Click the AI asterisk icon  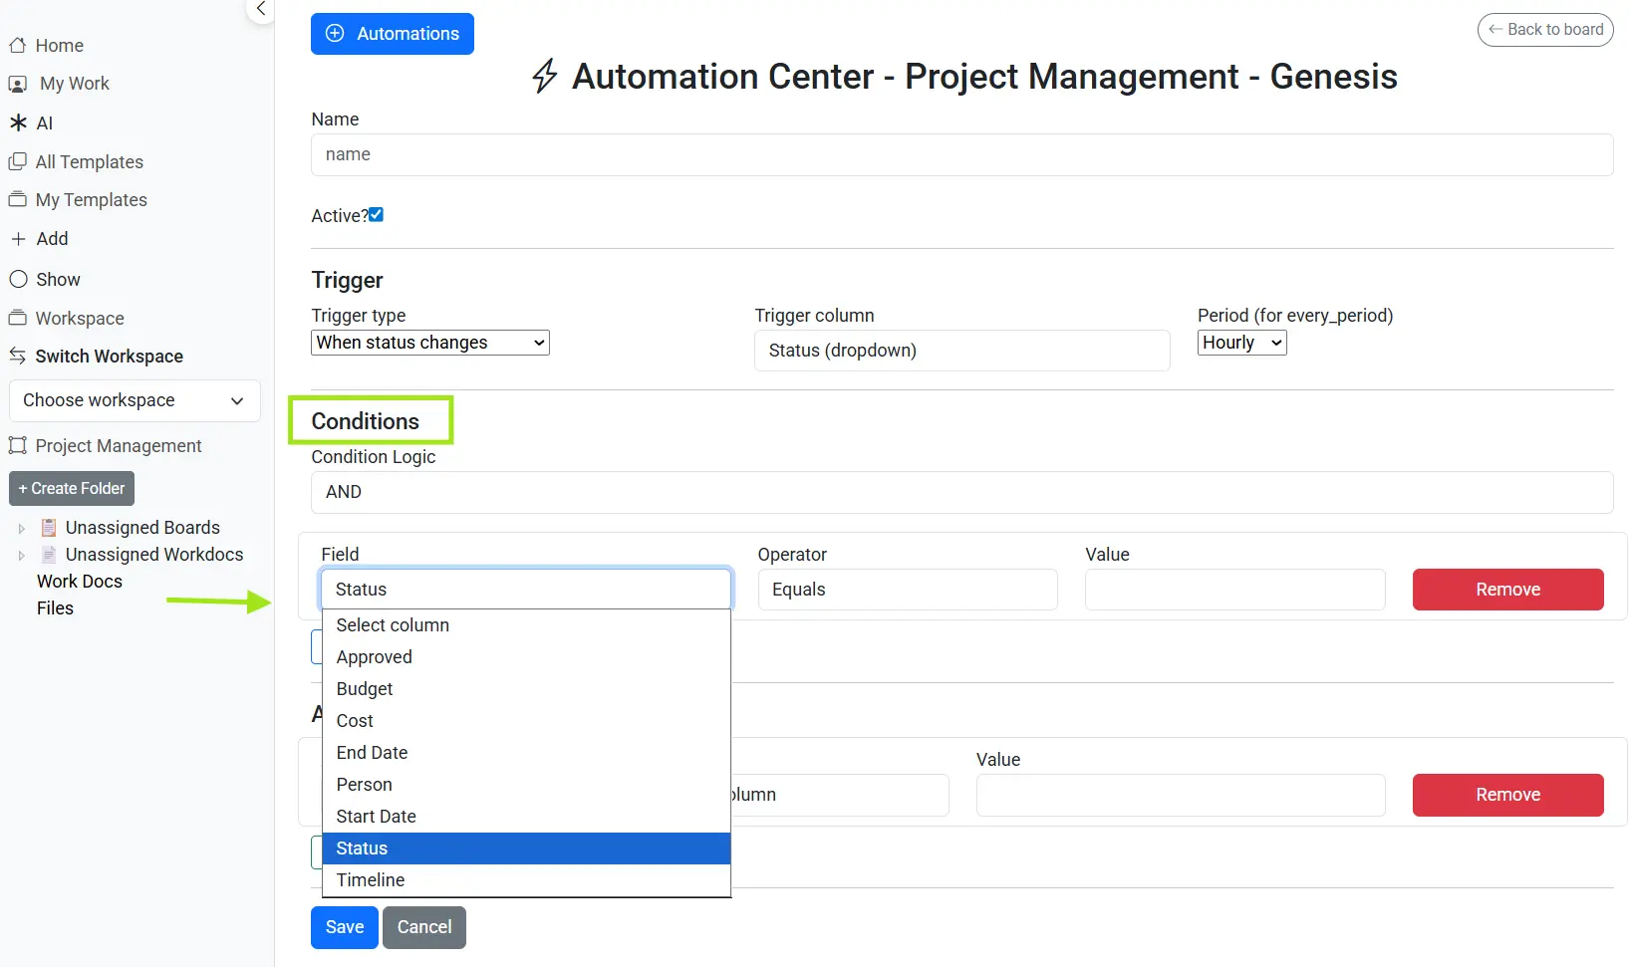pyautogui.click(x=18, y=122)
